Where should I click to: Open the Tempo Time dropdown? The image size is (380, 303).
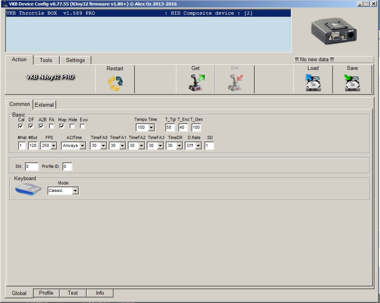tap(151, 128)
